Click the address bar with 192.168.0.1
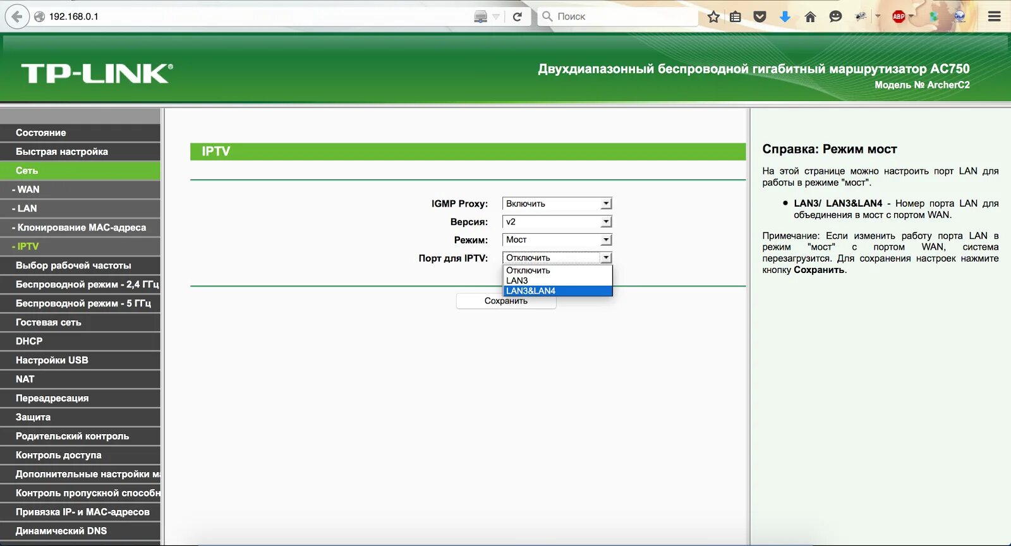Image resolution: width=1011 pixels, height=546 pixels. click(x=253, y=16)
